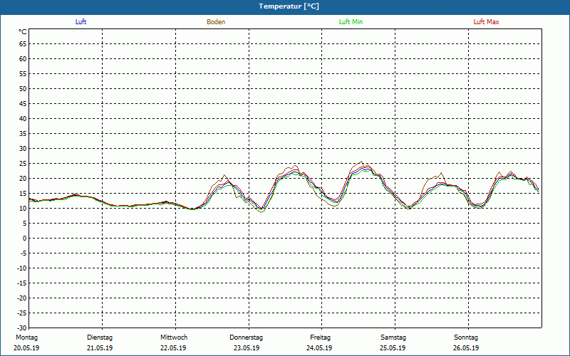Click the '°C' axis unit label

click(x=23, y=32)
